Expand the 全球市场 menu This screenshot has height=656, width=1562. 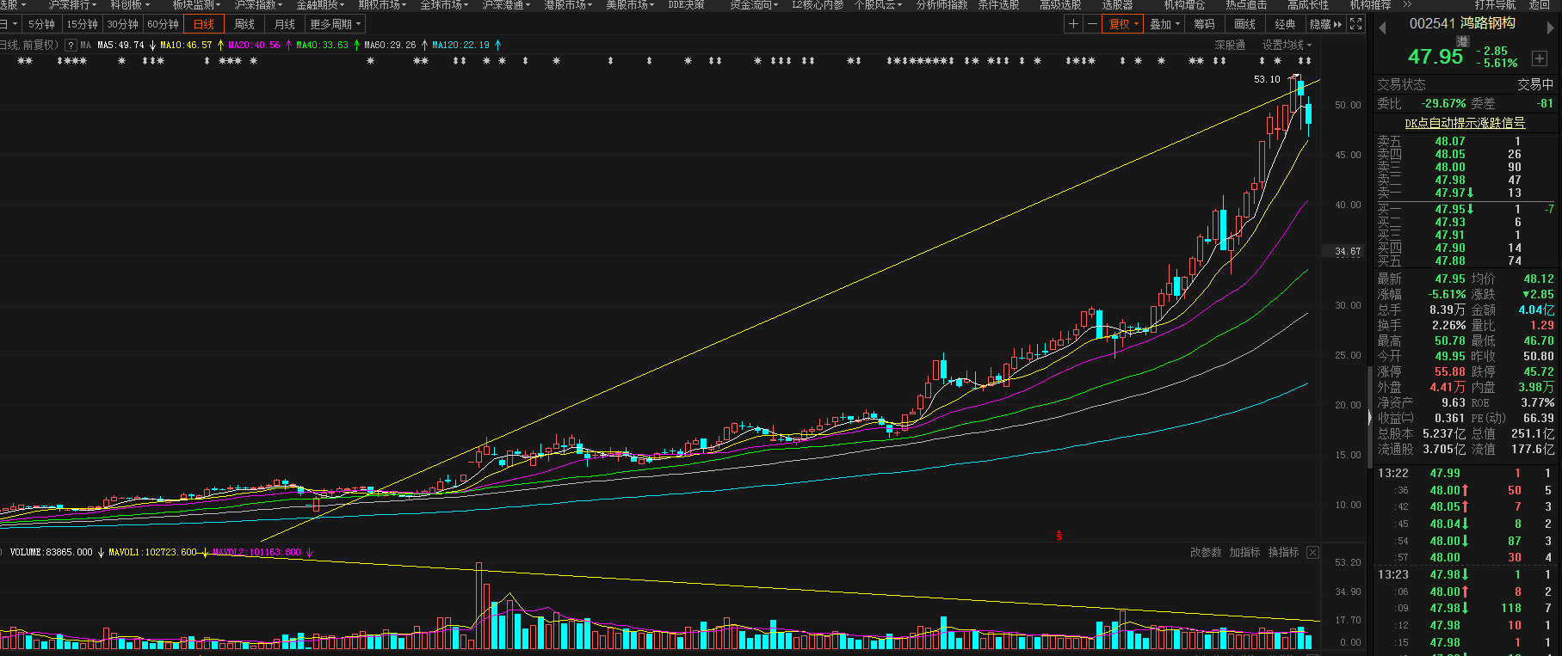point(444,5)
